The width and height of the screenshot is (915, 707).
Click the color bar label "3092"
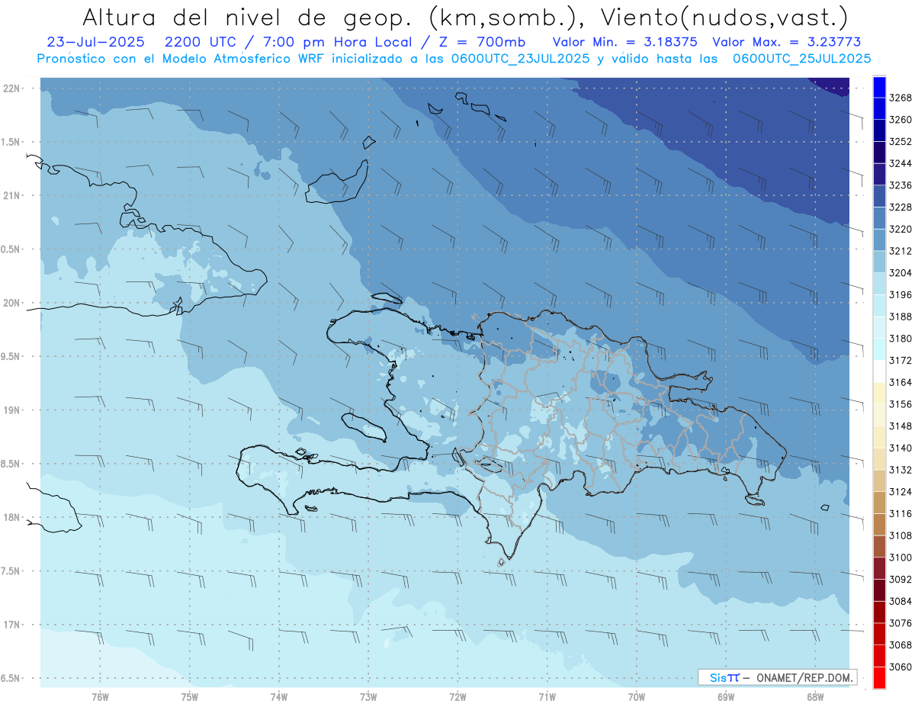pyautogui.click(x=901, y=579)
